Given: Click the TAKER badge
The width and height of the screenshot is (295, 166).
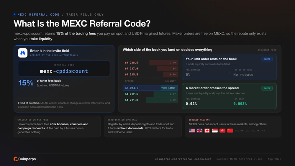Looking at the screenshot, I should 267,88.
